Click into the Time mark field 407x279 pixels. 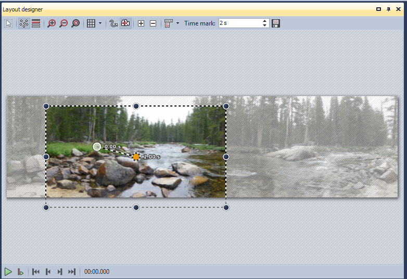click(x=240, y=23)
